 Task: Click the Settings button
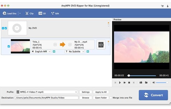(x=85, y=92)
